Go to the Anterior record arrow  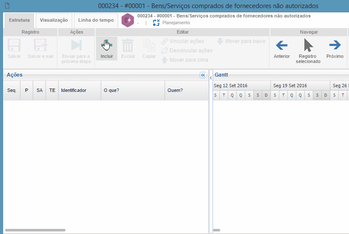281,45
